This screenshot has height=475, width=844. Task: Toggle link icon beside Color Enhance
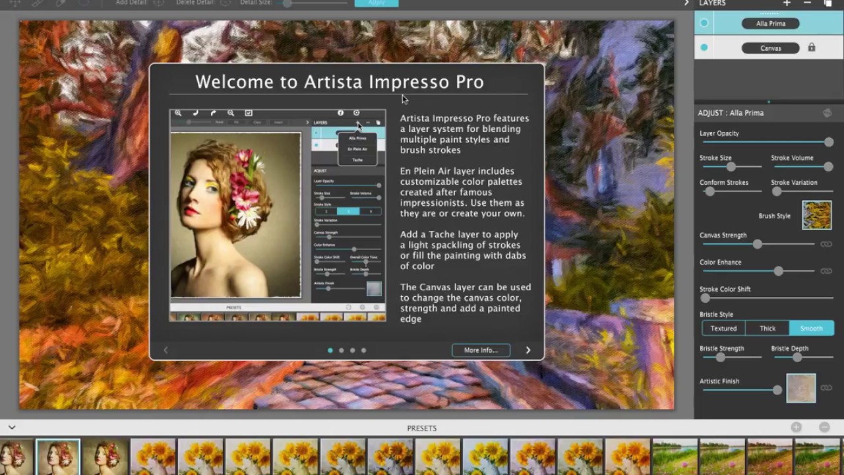tap(826, 271)
